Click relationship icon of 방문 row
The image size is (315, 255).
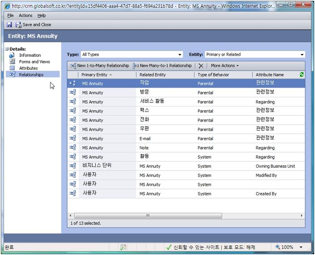[x=73, y=92]
